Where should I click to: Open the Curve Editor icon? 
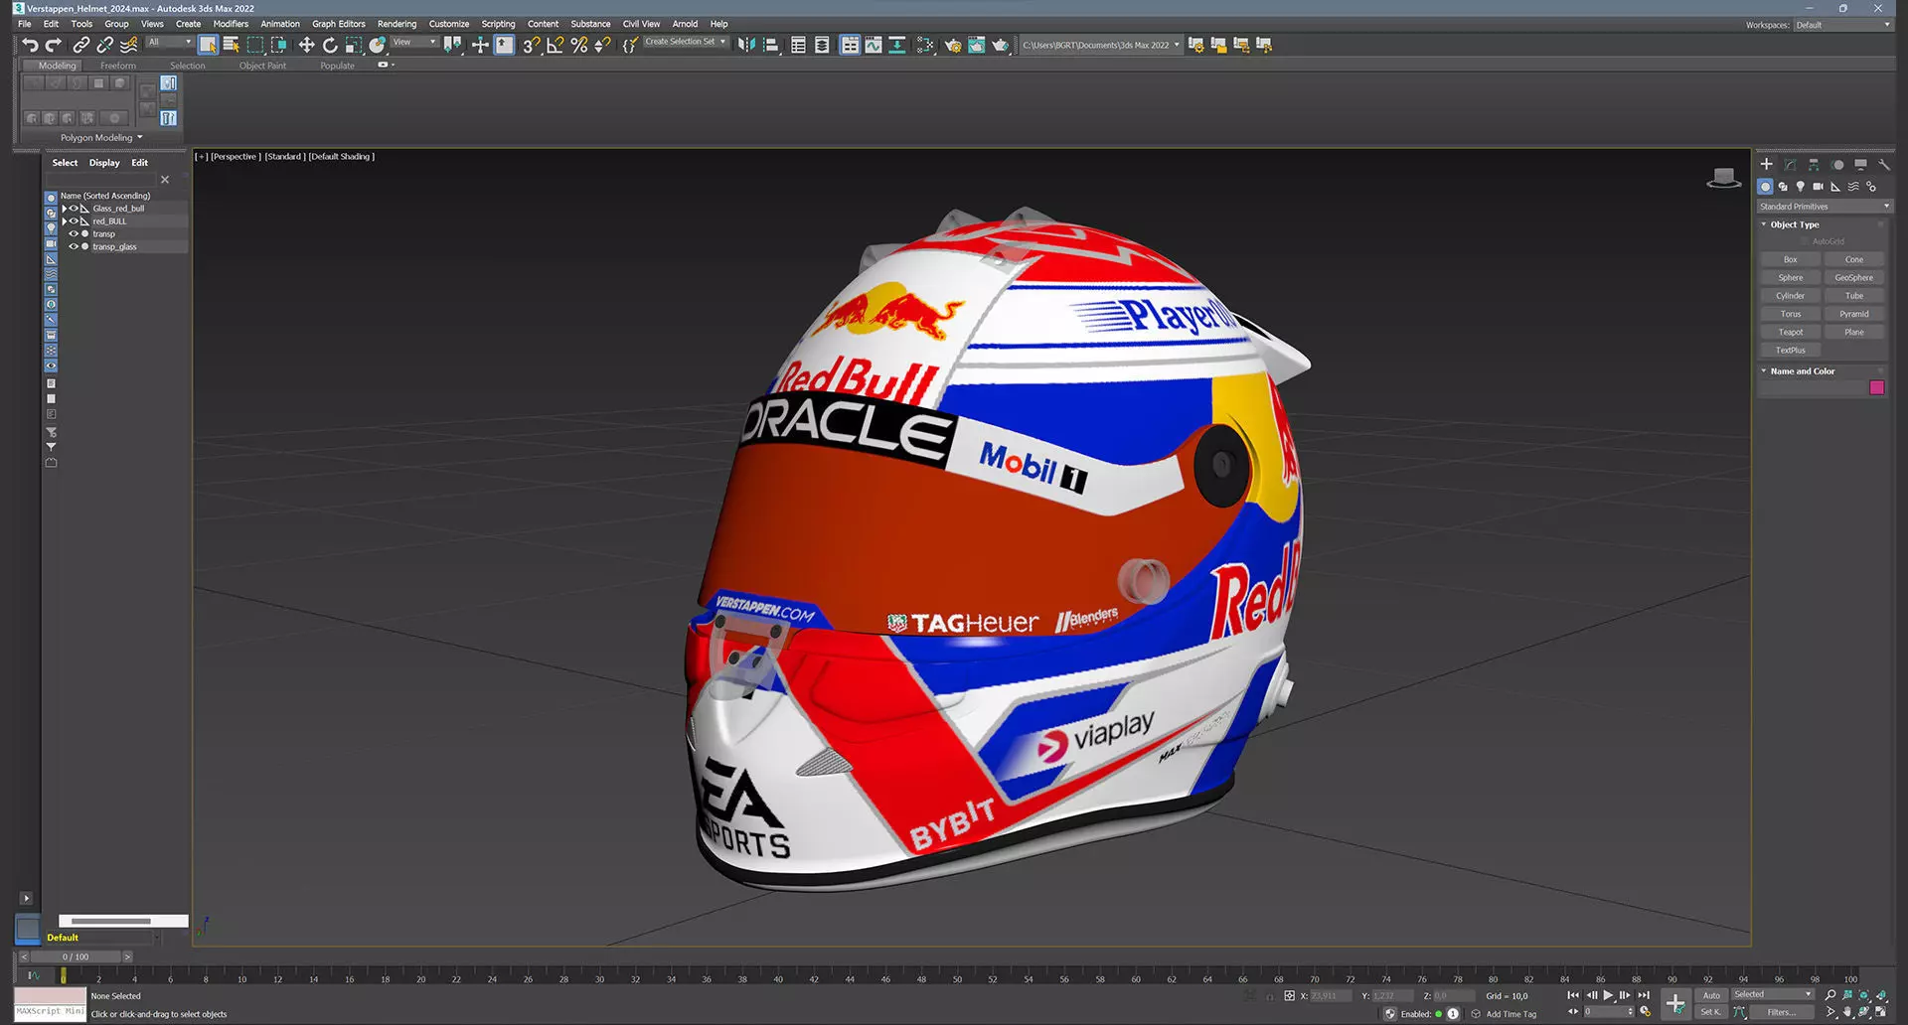click(x=874, y=45)
